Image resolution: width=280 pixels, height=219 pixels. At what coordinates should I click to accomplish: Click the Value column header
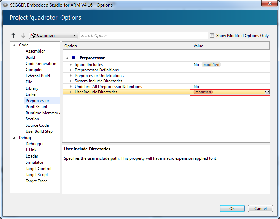tap(231, 46)
